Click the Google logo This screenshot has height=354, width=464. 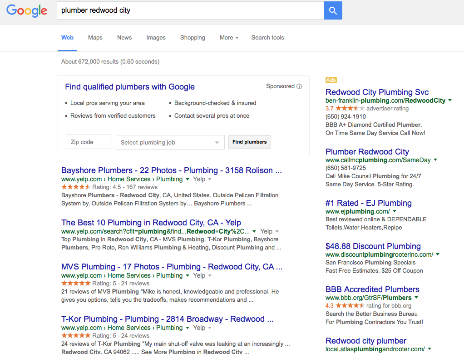27,10
